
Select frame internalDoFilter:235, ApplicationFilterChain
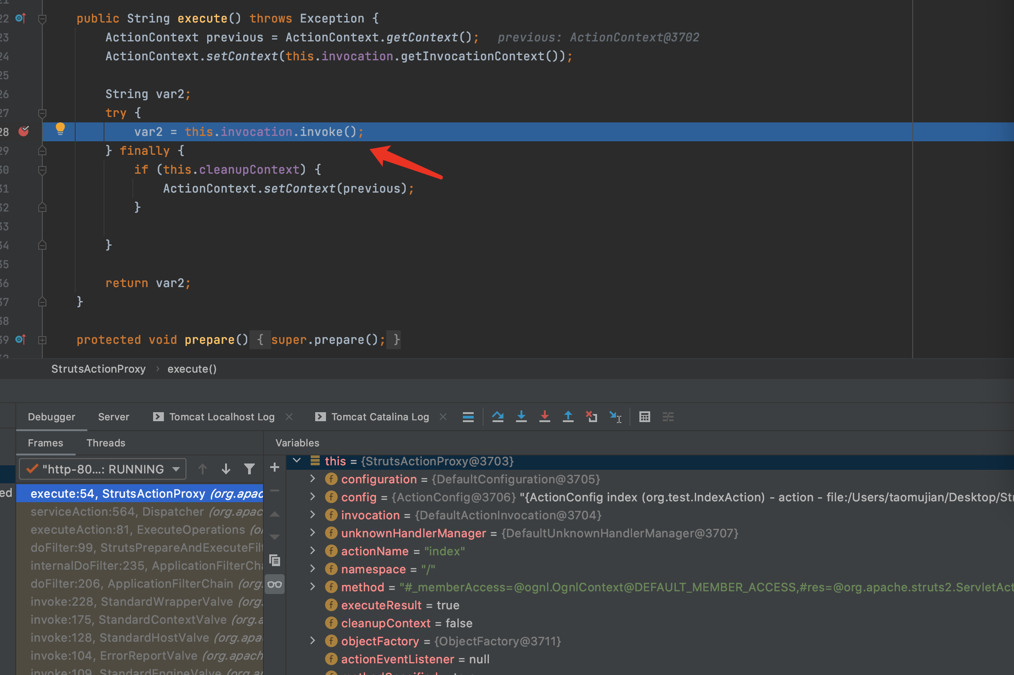click(140, 565)
